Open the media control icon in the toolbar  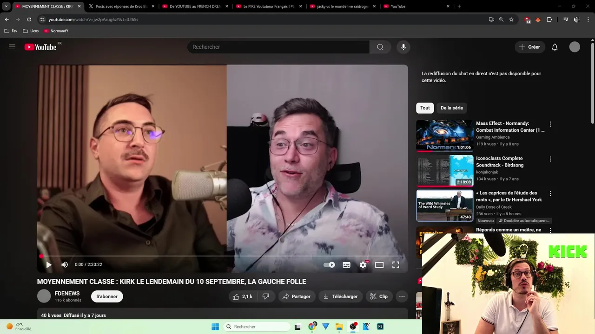tap(566, 19)
